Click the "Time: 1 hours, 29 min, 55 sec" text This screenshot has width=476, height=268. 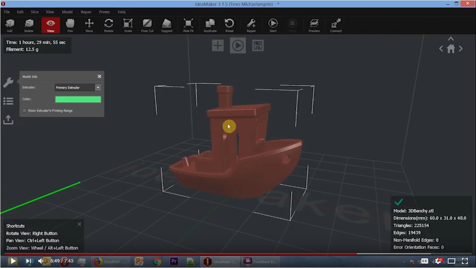pos(36,42)
